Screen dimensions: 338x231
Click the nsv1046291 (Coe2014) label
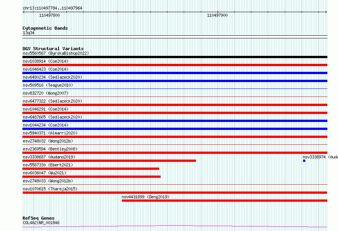(46, 109)
